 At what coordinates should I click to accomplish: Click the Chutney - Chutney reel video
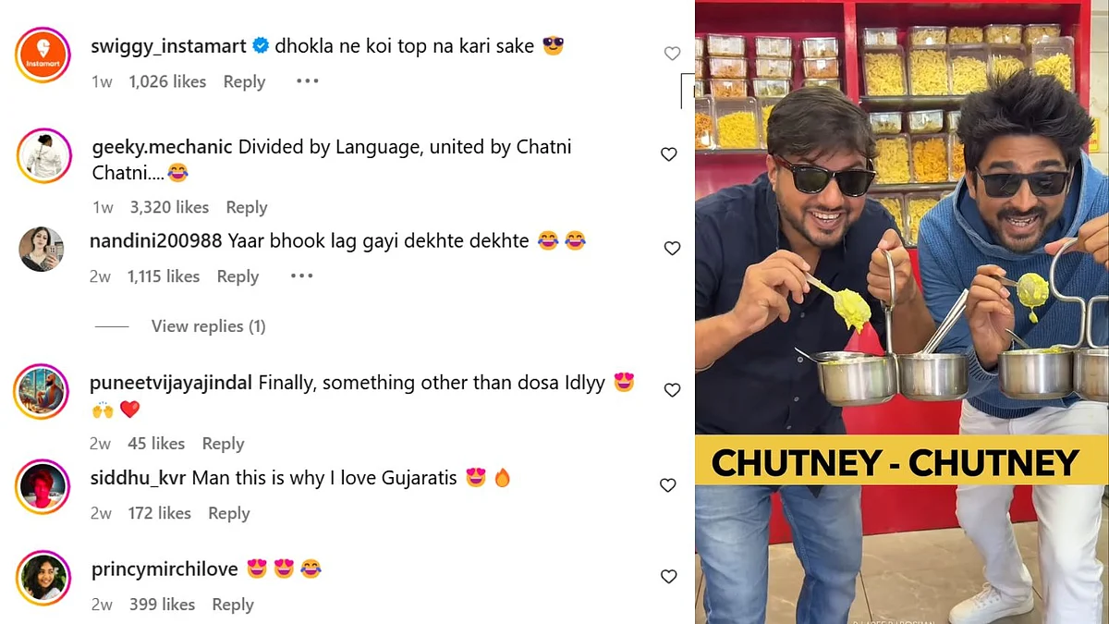point(902,312)
